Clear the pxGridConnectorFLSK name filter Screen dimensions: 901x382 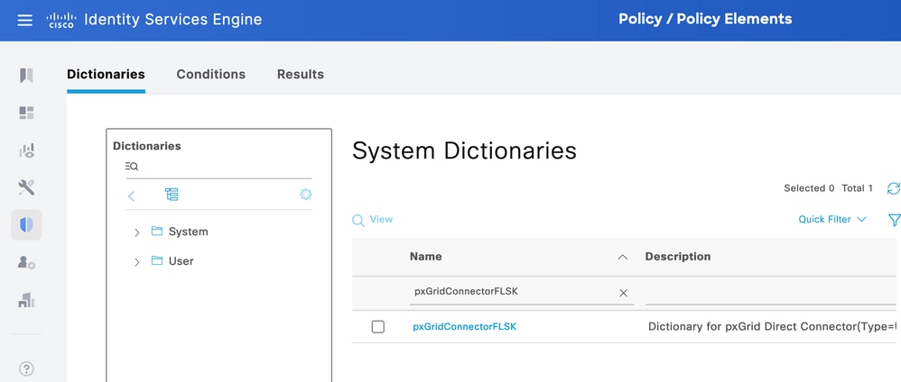(624, 293)
